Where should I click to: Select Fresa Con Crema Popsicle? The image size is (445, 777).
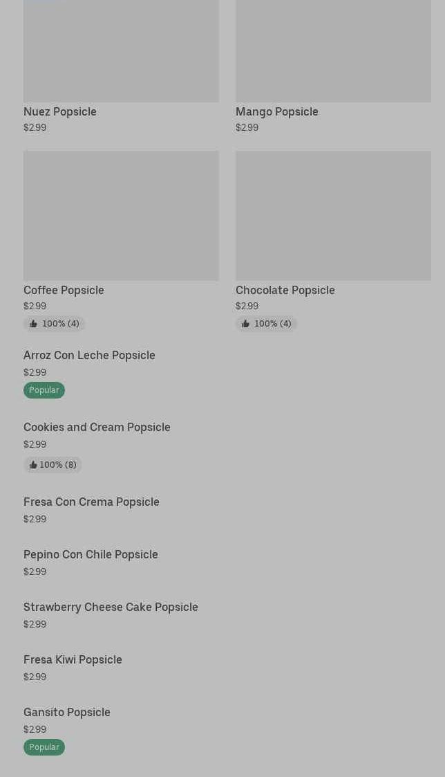[x=91, y=502]
